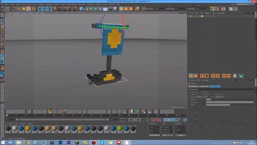The width and height of the screenshot is (257, 145).
Task: Click the green character figure icon
Action: (241, 76)
